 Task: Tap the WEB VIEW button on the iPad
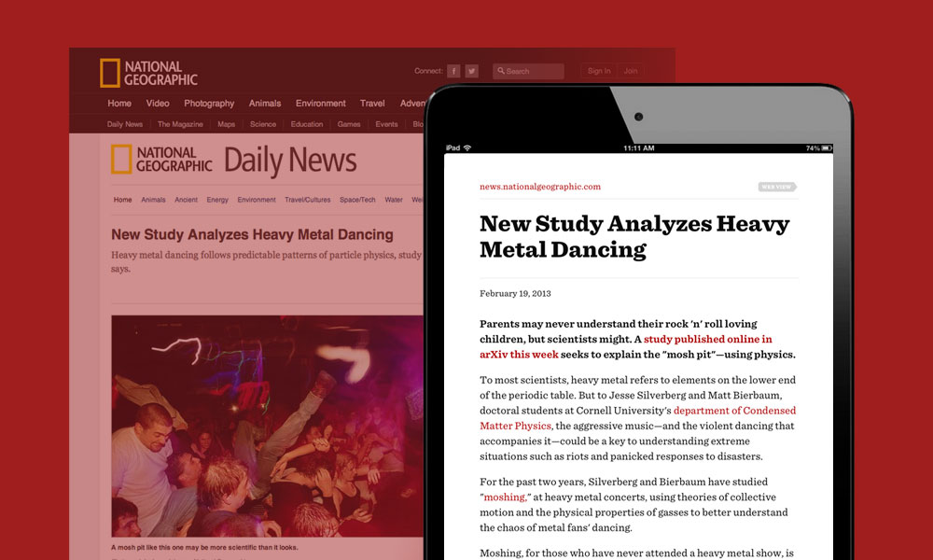pos(777,187)
